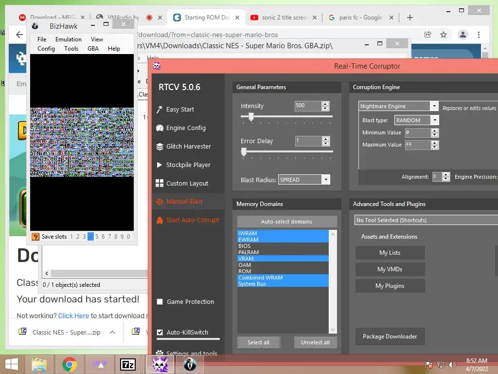Click volume speaker tray icon
Image resolution: width=498 pixels, height=374 pixels.
(452, 364)
